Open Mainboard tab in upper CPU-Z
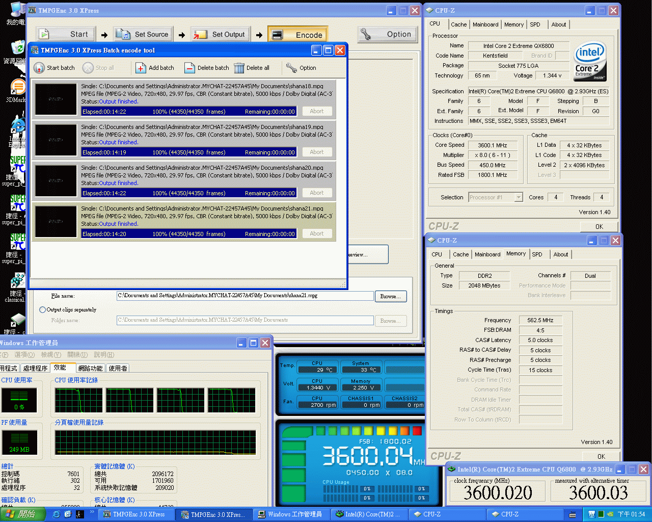 pyautogui.click(x=485, y=24)
